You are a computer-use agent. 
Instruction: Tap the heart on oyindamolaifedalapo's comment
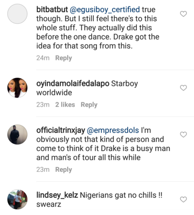click(183, 88)
